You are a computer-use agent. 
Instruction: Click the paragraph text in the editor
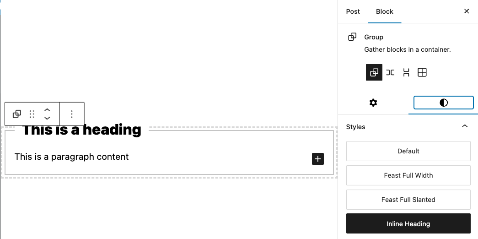coord(72,157)
